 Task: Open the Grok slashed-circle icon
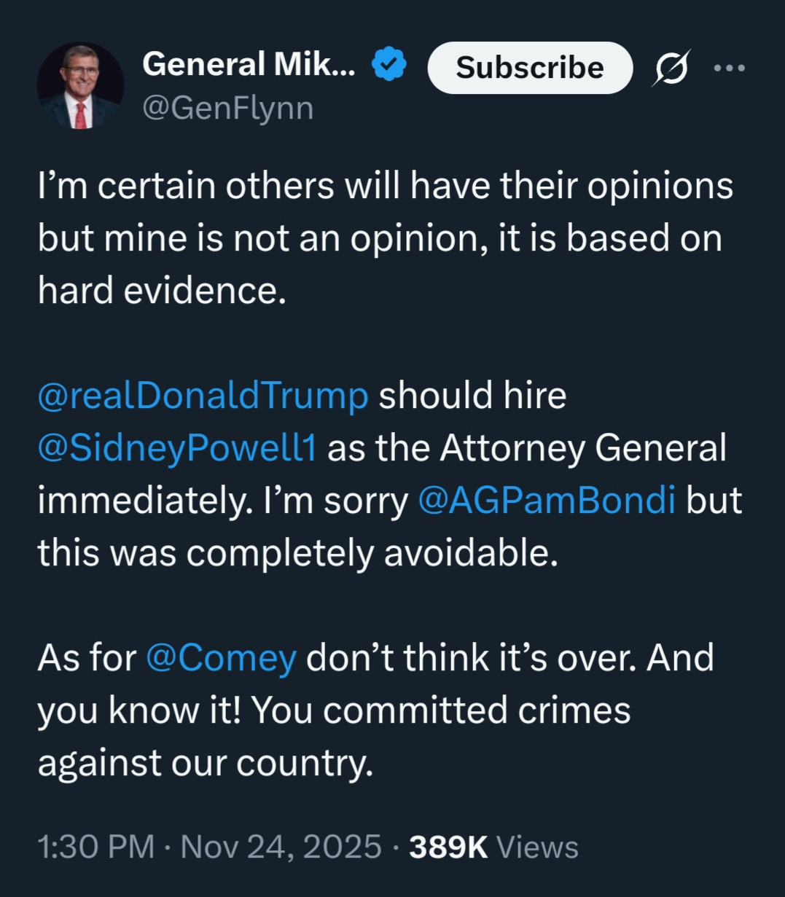pyautogui.click(x=671, y=68)
